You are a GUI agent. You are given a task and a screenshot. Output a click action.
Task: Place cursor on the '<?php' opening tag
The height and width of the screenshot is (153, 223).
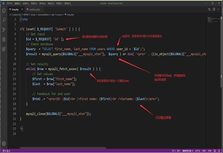tap(24, 19)
